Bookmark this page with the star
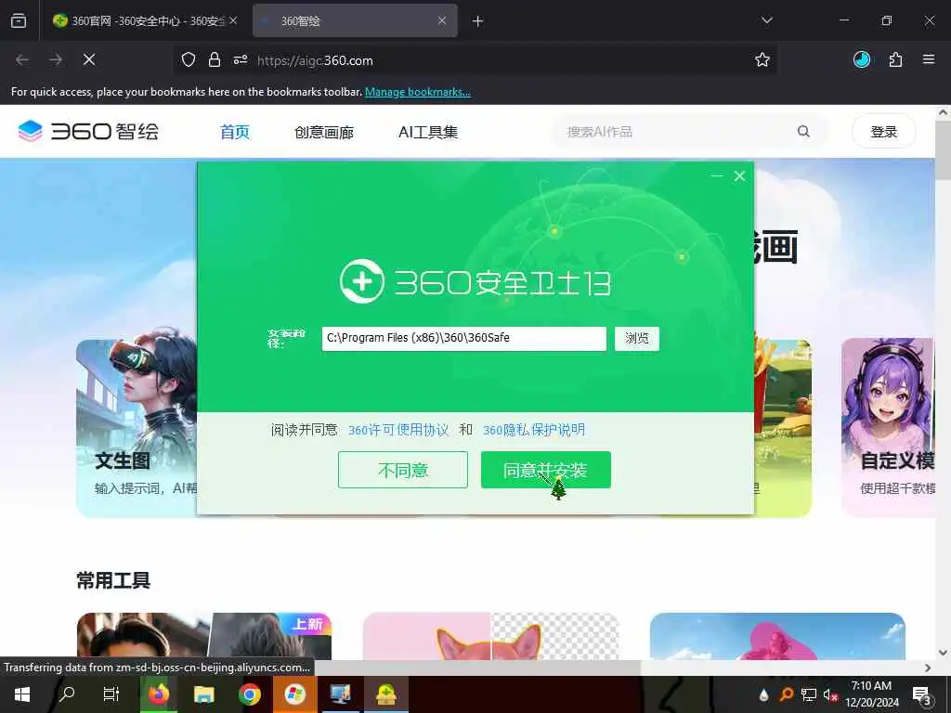The width and height of the screenshot is (951, 713). click(762, 59)
